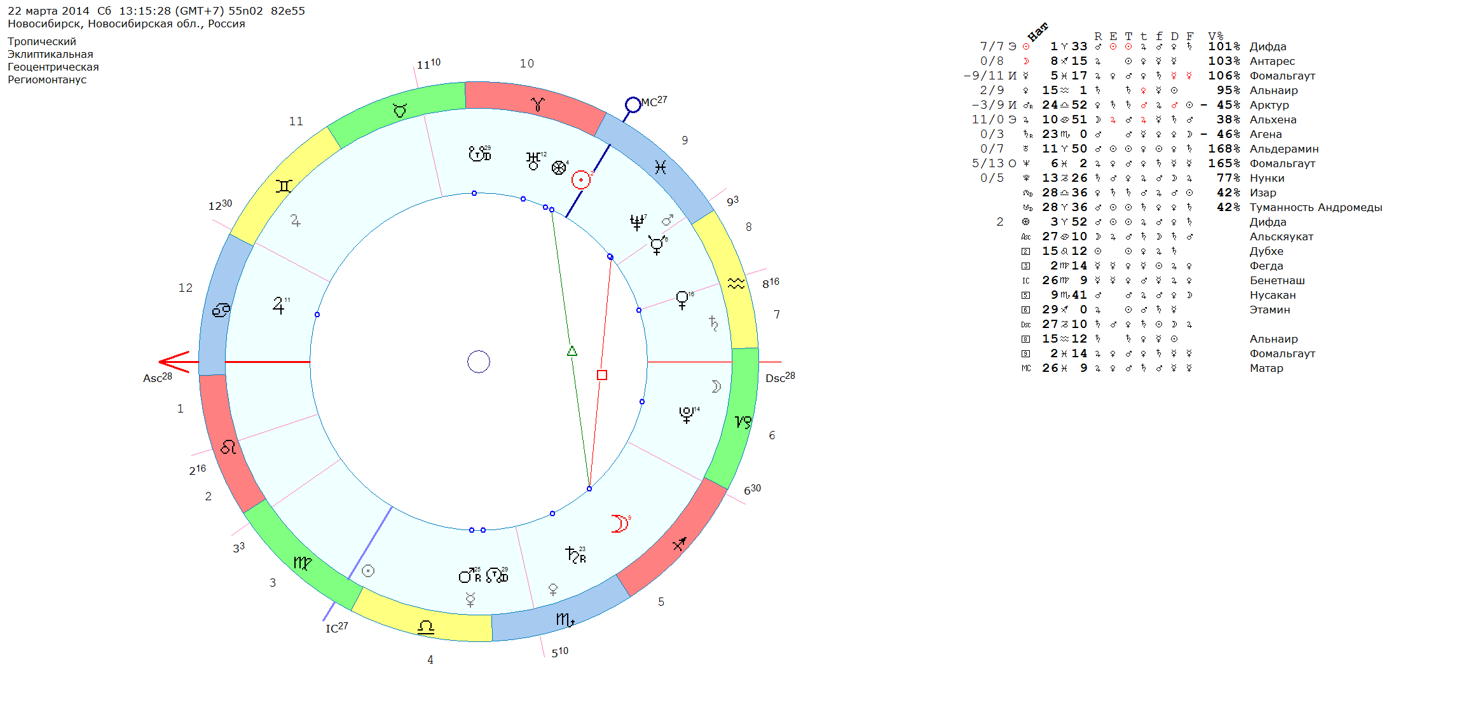Click the 'Региомонтанус' house system label
Image resolution: width=1459 pixels, height=724 pixels.
point(47,80)
